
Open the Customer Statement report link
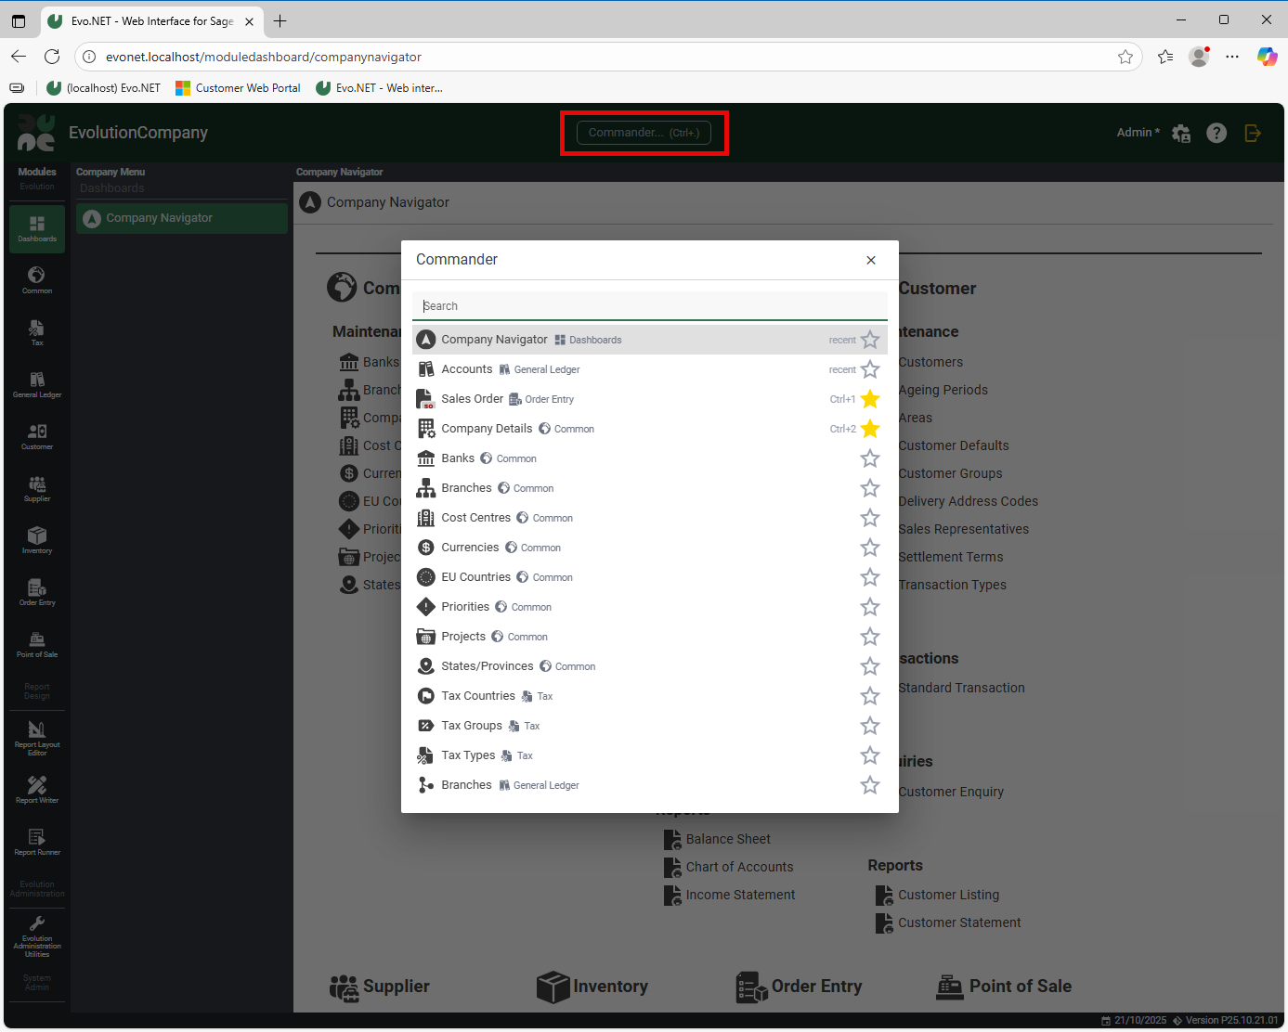point(958,922)
